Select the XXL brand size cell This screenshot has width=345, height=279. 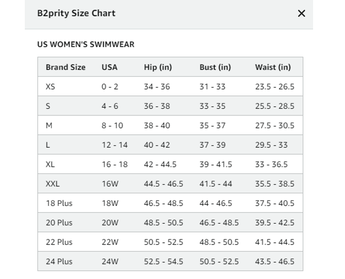tap(53, 184)
